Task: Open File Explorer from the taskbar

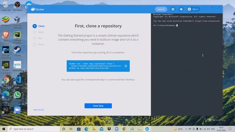Action: (94, 129)
